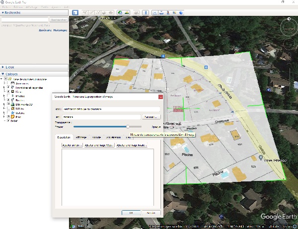Click the sunlight toolbar icon
The image size is (298, 229).
click(126, 12)
